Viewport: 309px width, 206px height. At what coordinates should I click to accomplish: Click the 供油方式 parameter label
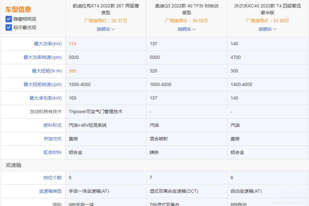click(53, 139)
